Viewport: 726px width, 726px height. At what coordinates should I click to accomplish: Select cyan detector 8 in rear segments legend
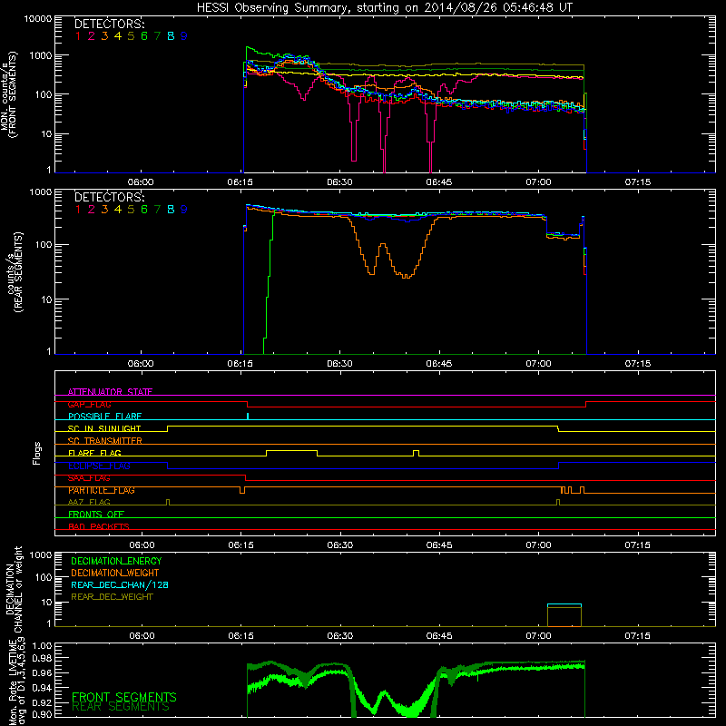(171, 210)
